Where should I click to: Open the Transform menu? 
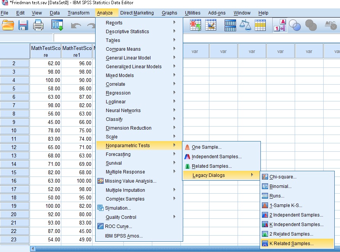point(78,13)
